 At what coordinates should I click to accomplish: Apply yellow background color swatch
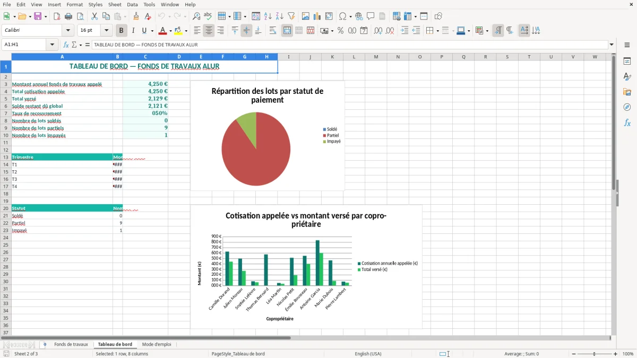178,31
